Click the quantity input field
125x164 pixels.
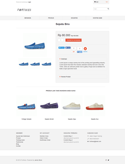click(x=61, y=40)
